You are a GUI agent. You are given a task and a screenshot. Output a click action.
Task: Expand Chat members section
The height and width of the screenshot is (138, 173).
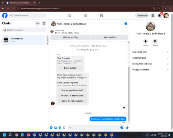(x=151, y=58)
